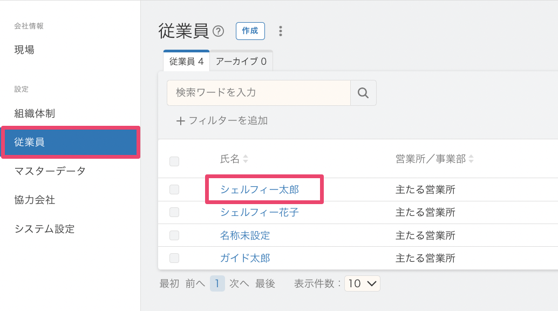Tick the select-all header checkbox
Screen dimensions: 558x311
[174, 161]
